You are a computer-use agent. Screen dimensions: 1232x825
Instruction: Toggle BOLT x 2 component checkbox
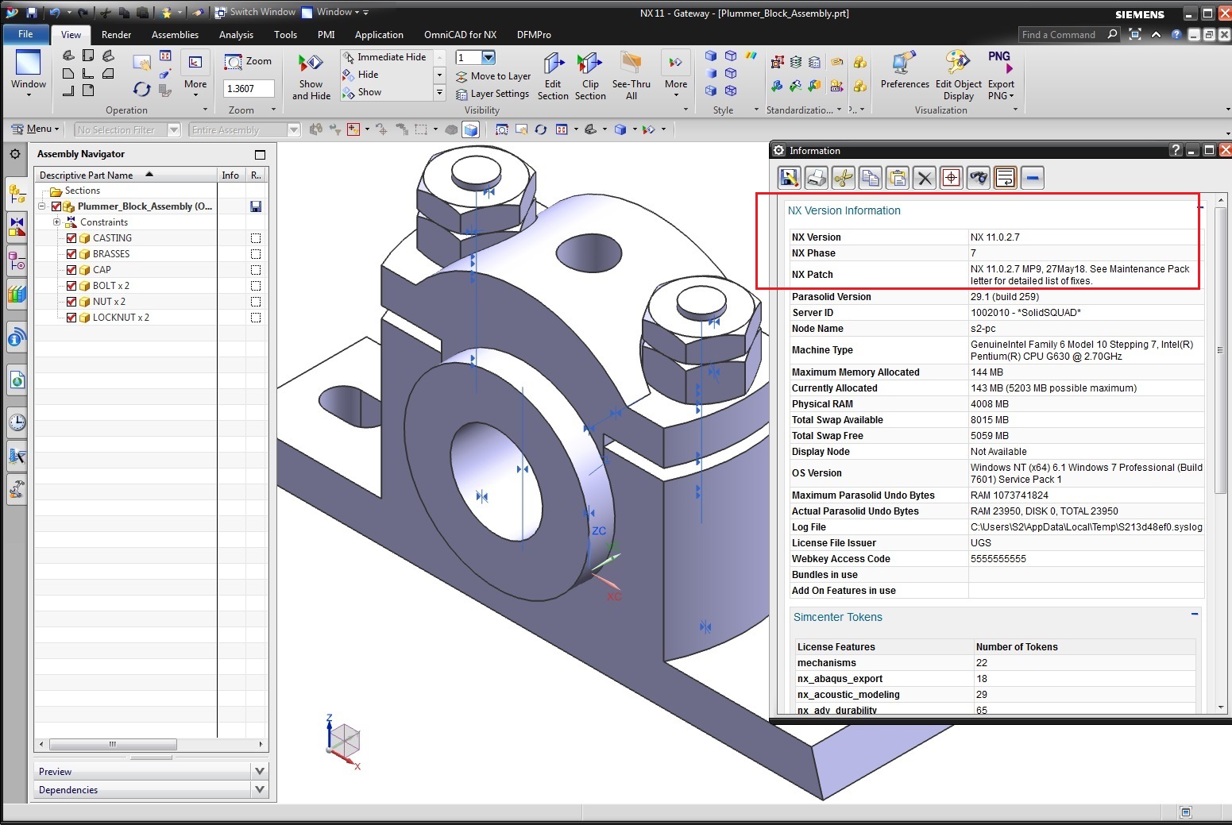[x=71, y=286]
